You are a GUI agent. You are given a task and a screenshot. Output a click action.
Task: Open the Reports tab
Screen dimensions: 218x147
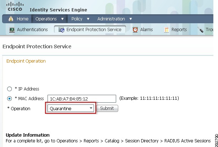point(175,30)
